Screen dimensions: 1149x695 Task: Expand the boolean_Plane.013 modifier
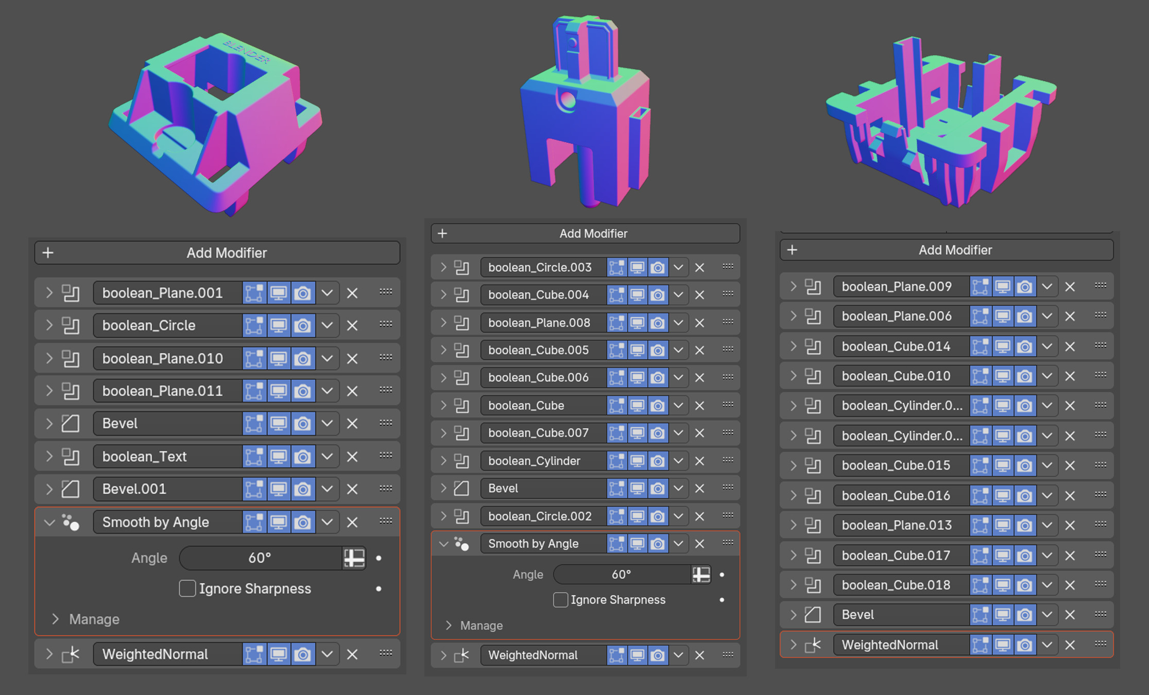(x=793, y=526)
